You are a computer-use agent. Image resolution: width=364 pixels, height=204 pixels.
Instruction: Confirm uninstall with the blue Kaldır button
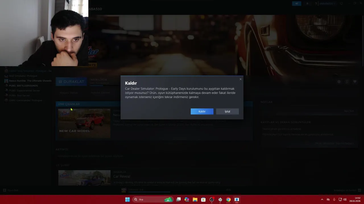point(202,111)
